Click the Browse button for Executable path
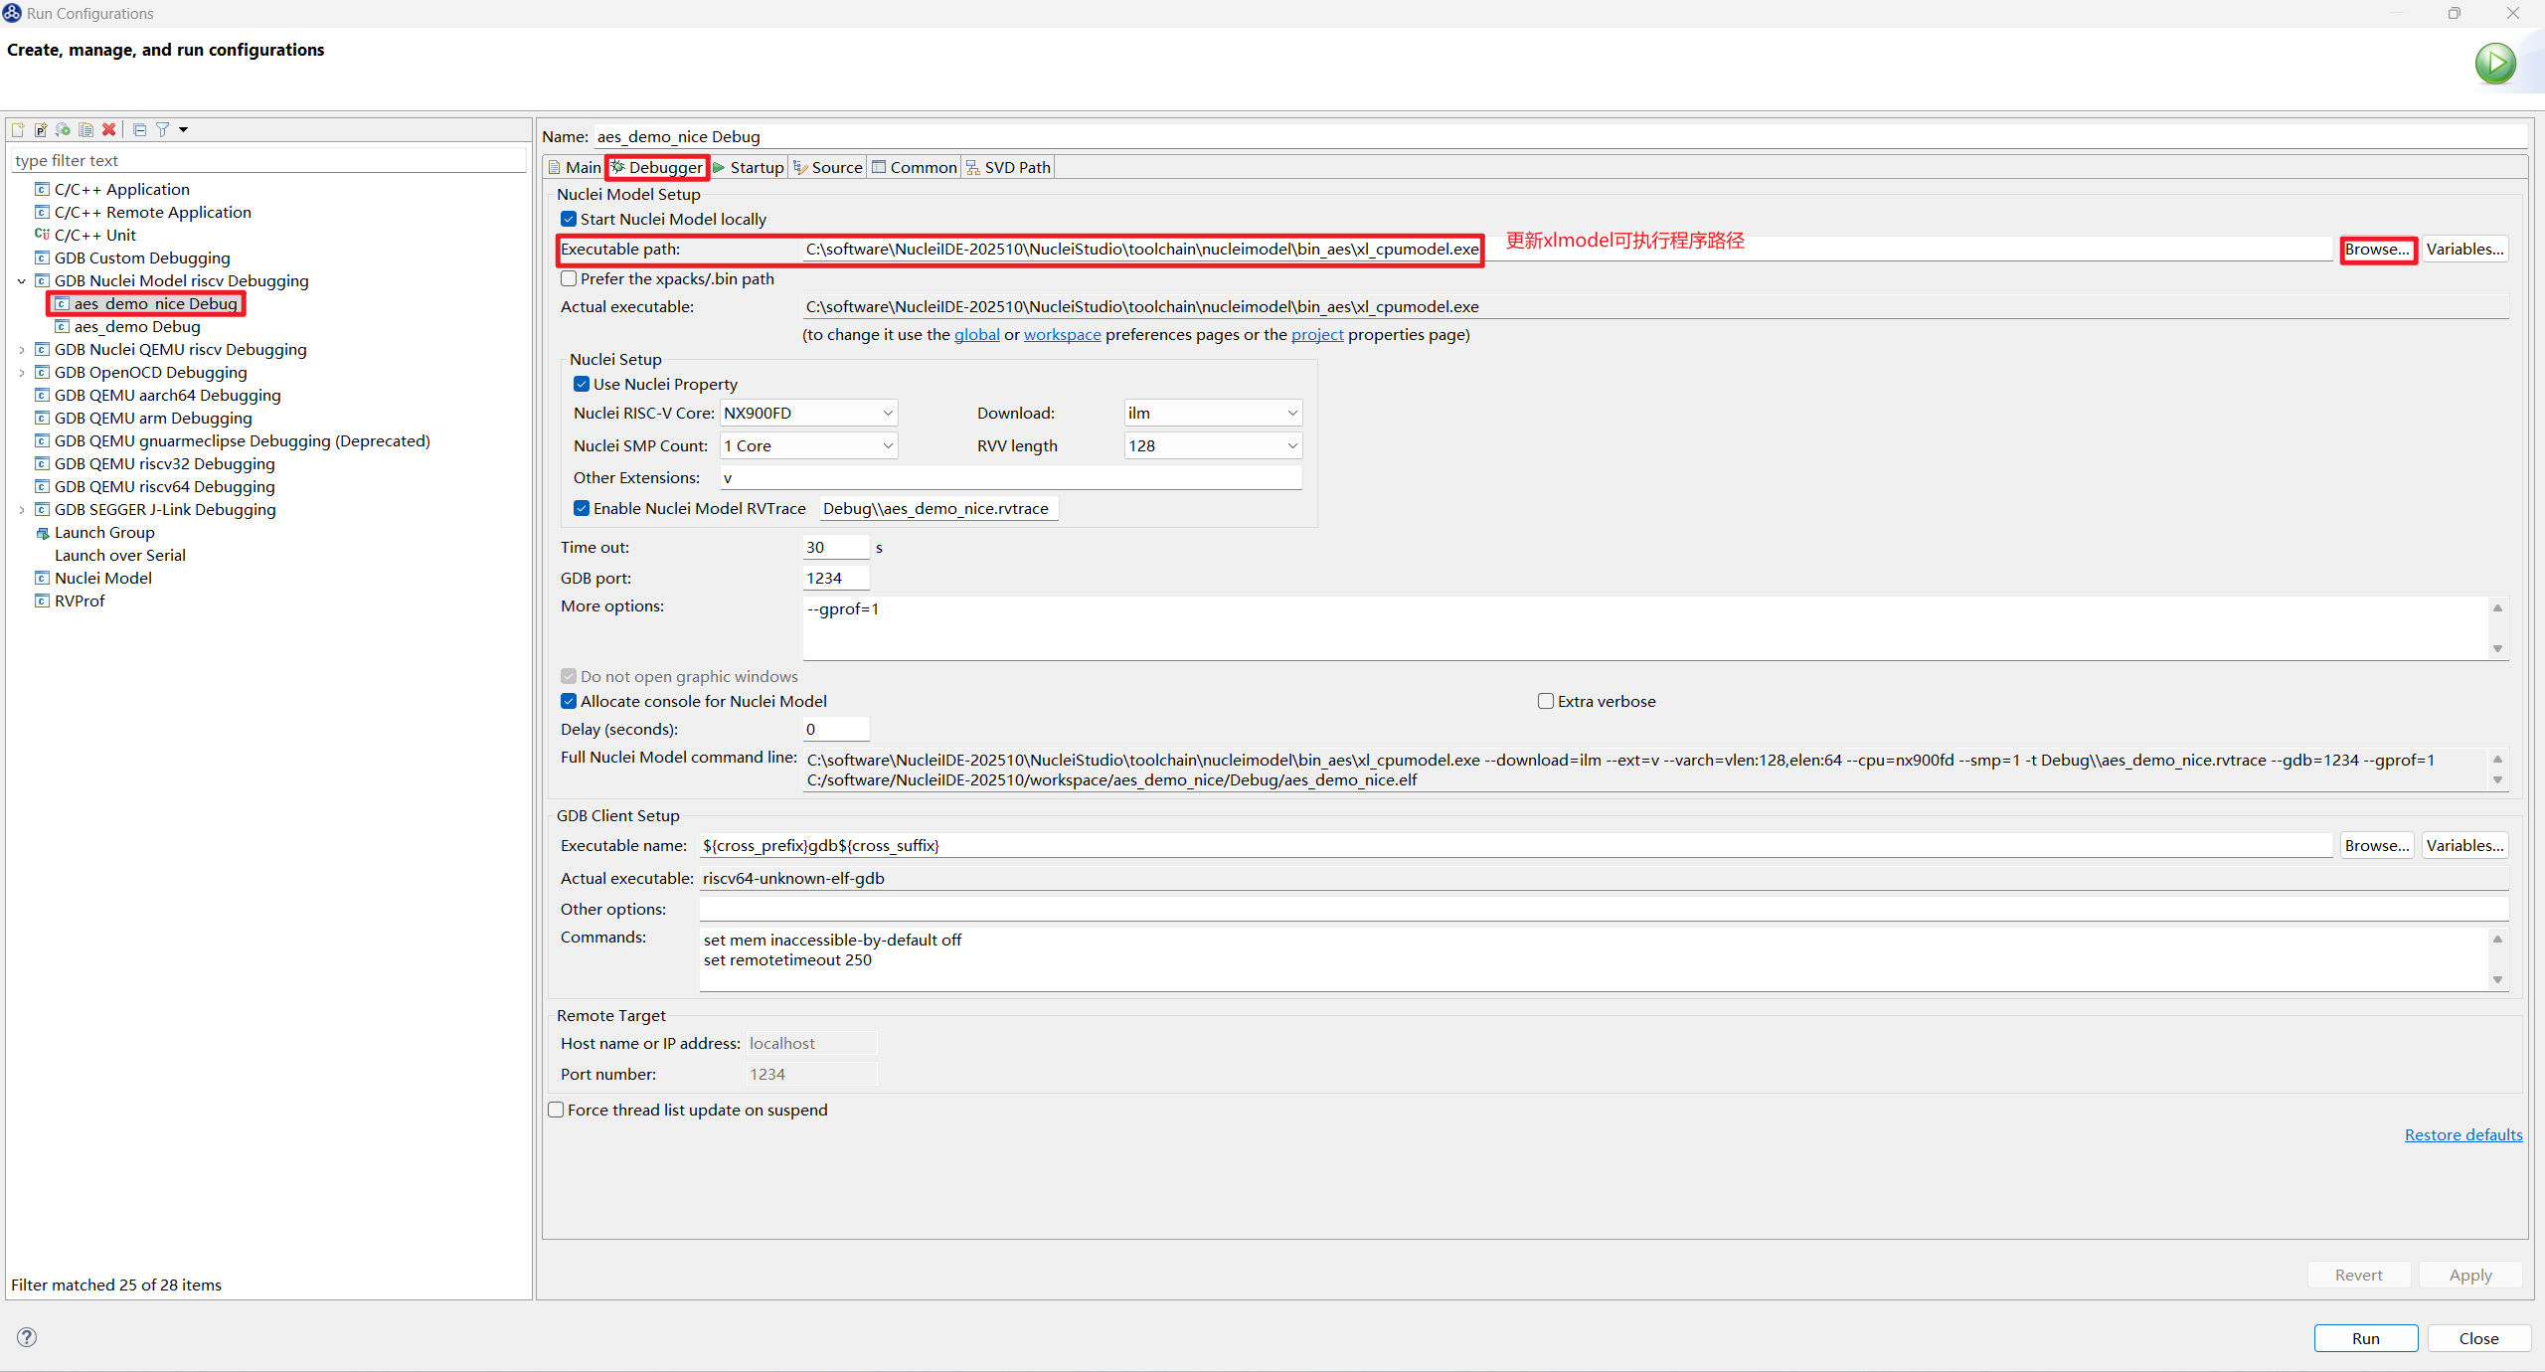2545x1372 pixels. [x=2378, y=249]
